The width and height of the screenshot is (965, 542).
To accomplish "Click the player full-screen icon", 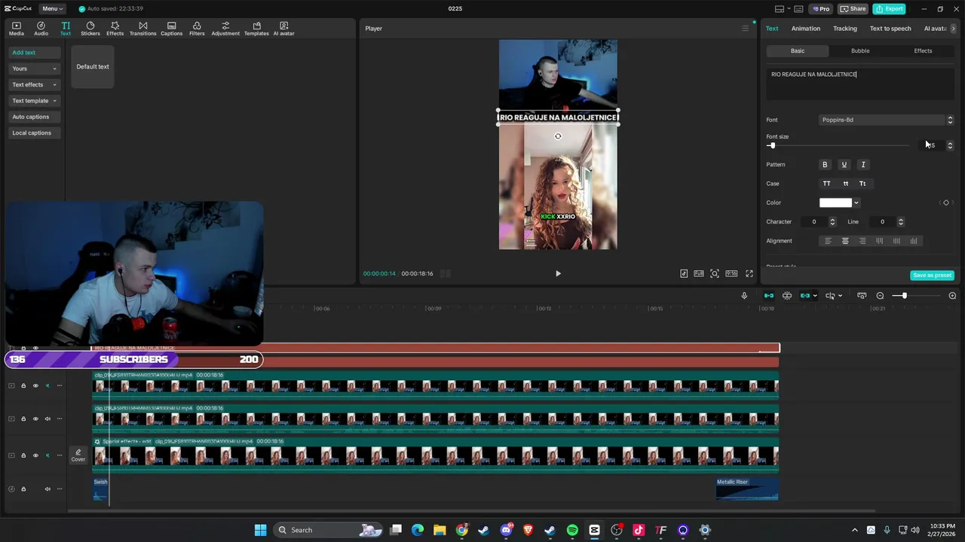I will (x=749, y=273).
